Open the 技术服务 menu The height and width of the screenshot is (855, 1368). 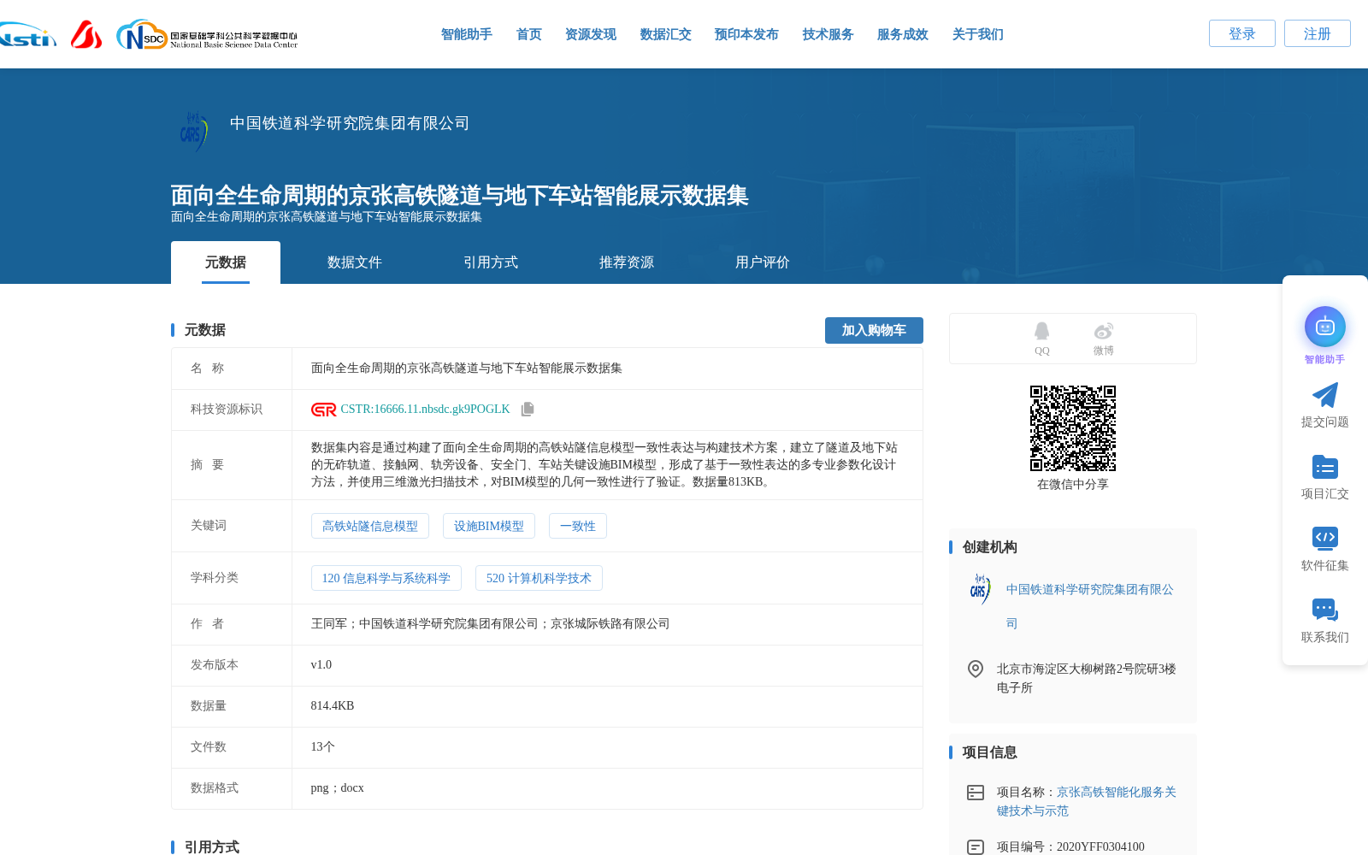point(828,34)
